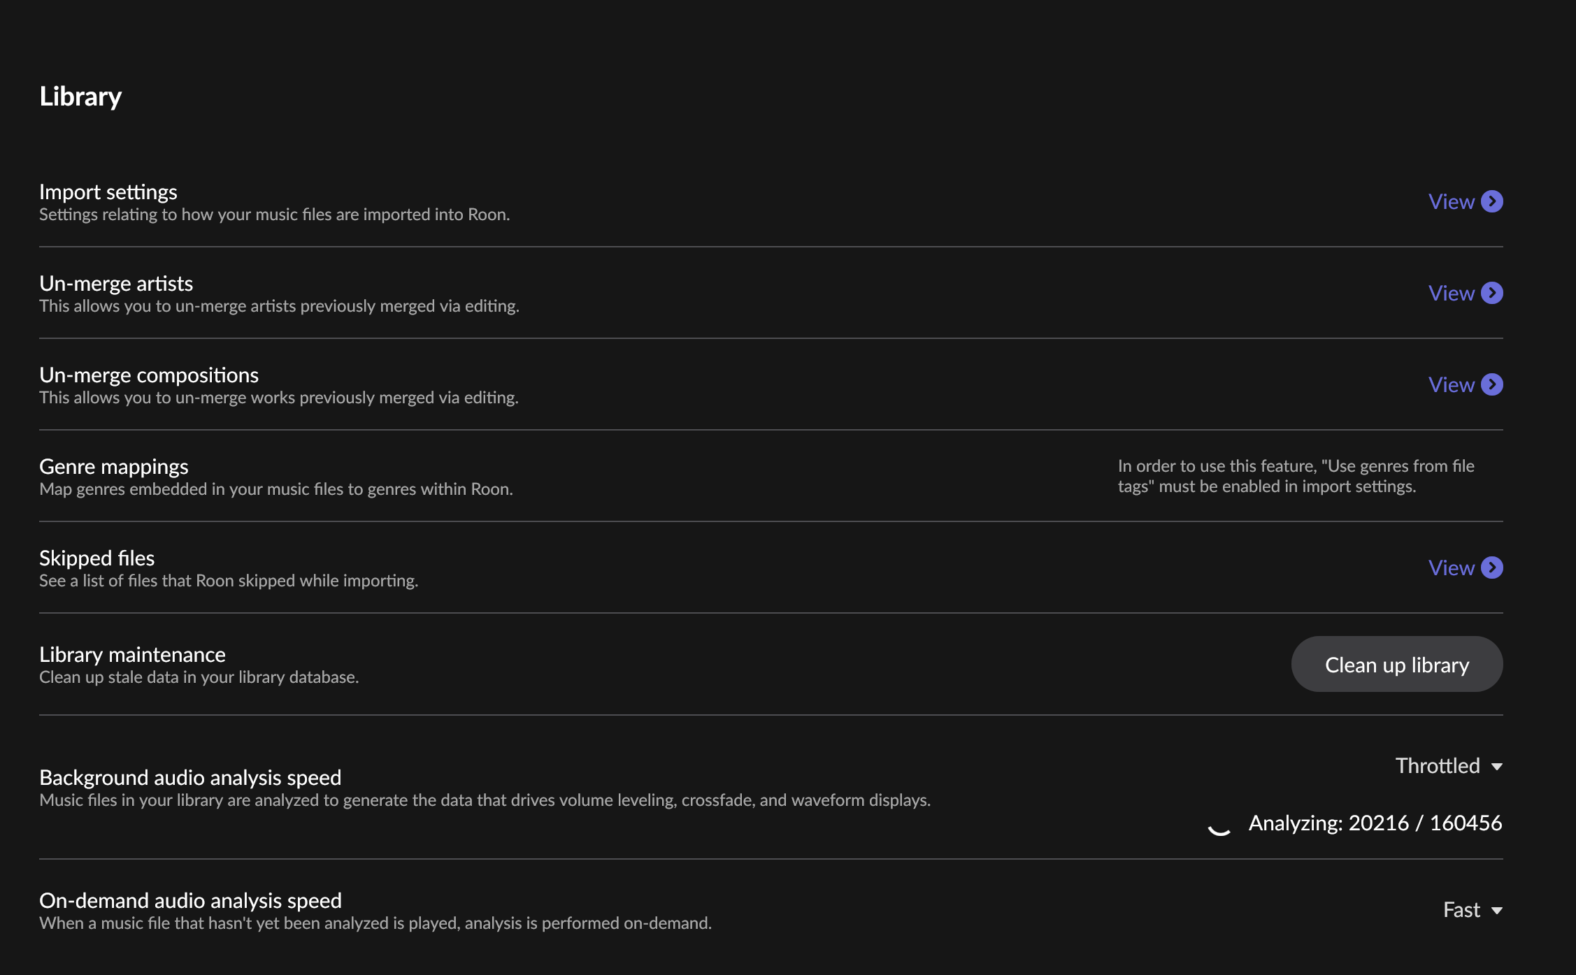Click the On-demand audio analysis speed title
Screen dimensions: 1576x975
[x=190, y=900]
